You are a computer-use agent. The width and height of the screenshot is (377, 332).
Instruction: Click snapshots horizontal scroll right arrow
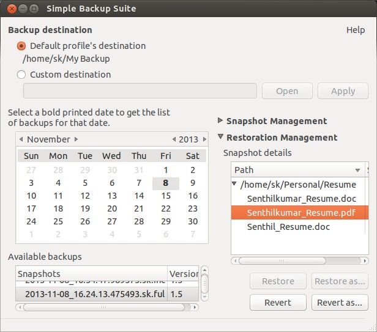(x=195, y=308)
